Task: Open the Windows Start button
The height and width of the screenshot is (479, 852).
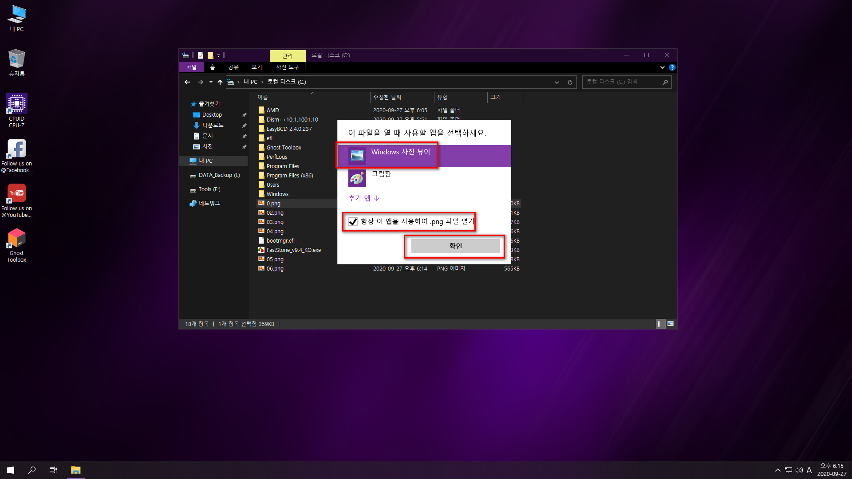Action: tap(11, 470)
